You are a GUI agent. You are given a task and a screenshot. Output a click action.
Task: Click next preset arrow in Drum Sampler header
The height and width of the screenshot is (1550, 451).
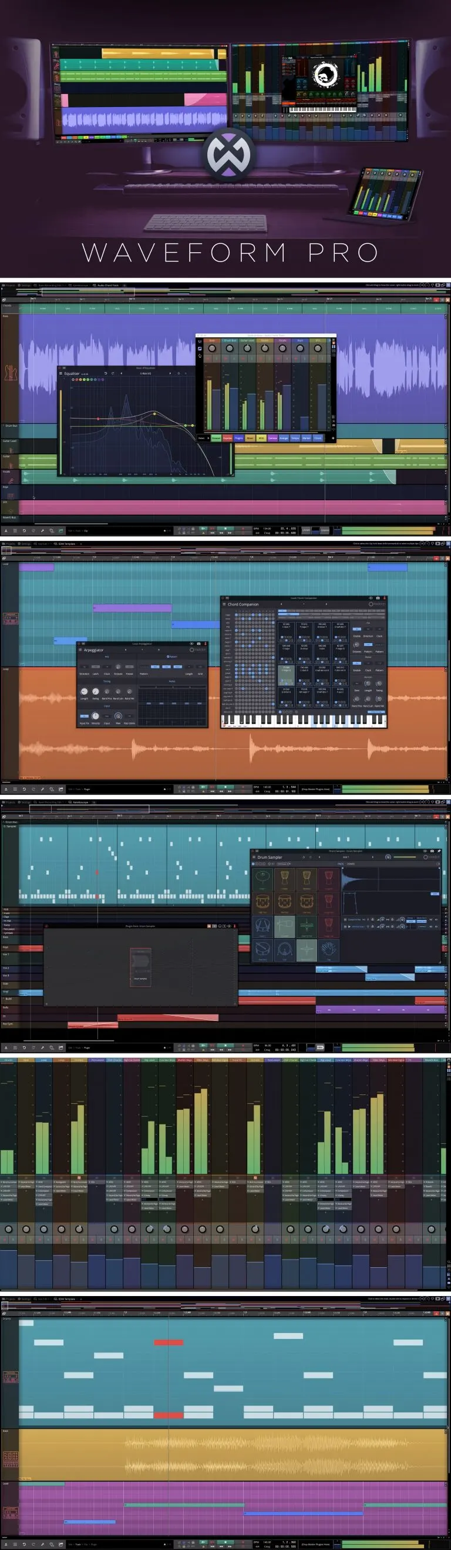372,857
